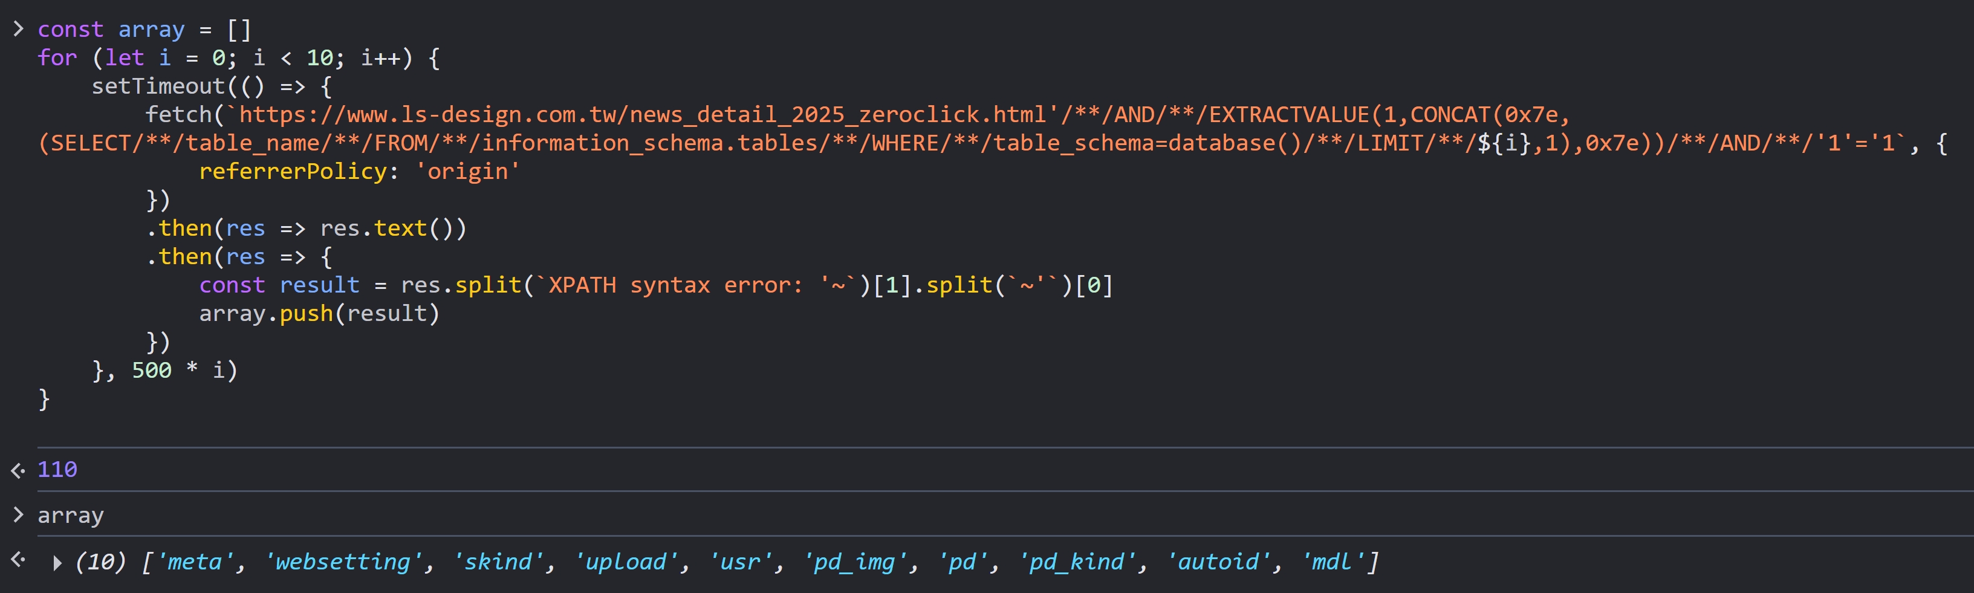Viewport: 1974px width, 593px height.
Task: Click the 'upload' array entry
Action: pos(626,562)
